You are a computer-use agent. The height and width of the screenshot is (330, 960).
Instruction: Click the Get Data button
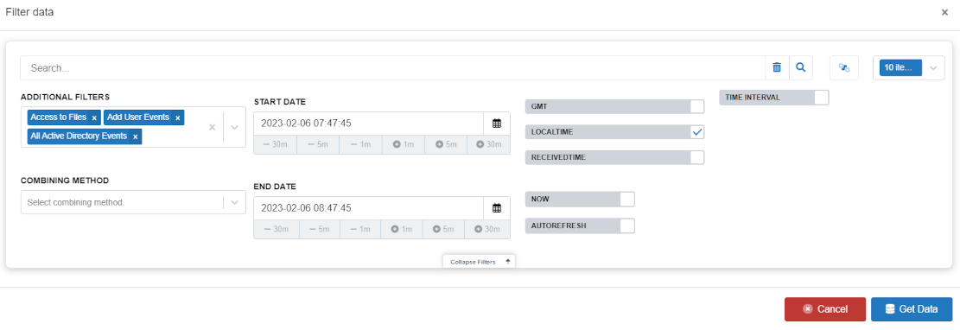pyautogui.click(x=912, y=309)
